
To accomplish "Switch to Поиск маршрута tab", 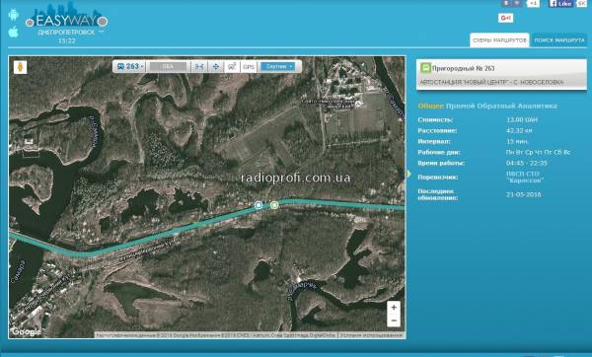I will (x=559, y=40).
